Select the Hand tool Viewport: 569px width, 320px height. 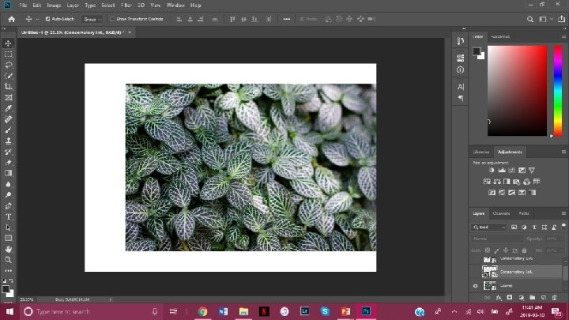(x=8, y=249)
